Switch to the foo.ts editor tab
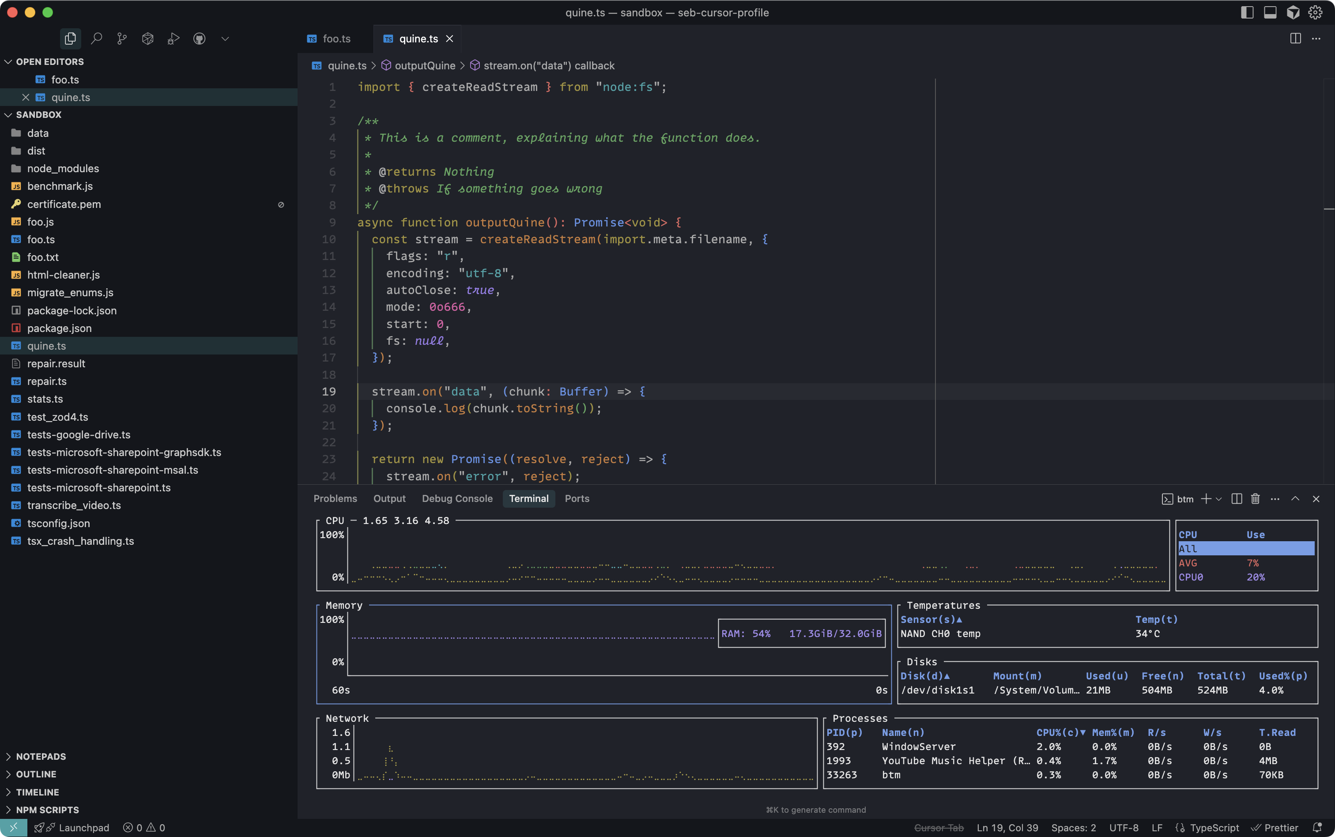1335x837 pixels. (336, 39)
